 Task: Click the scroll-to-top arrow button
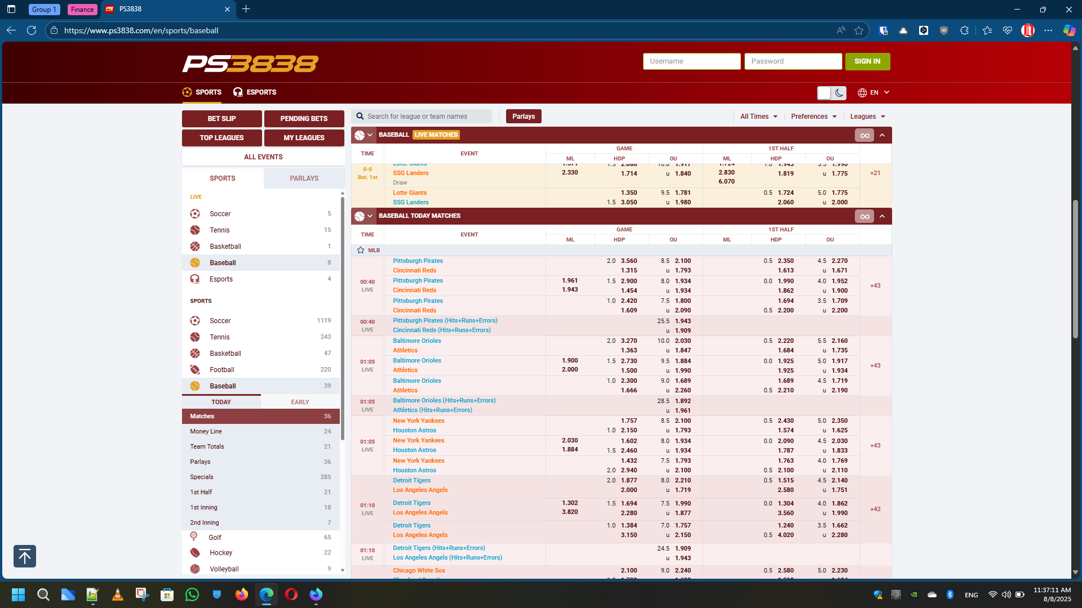[x=25, y=556]
